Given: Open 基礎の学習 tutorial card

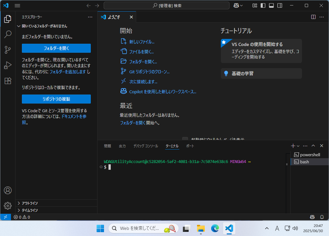Looking at the screenshot, I should click(261, 74).
